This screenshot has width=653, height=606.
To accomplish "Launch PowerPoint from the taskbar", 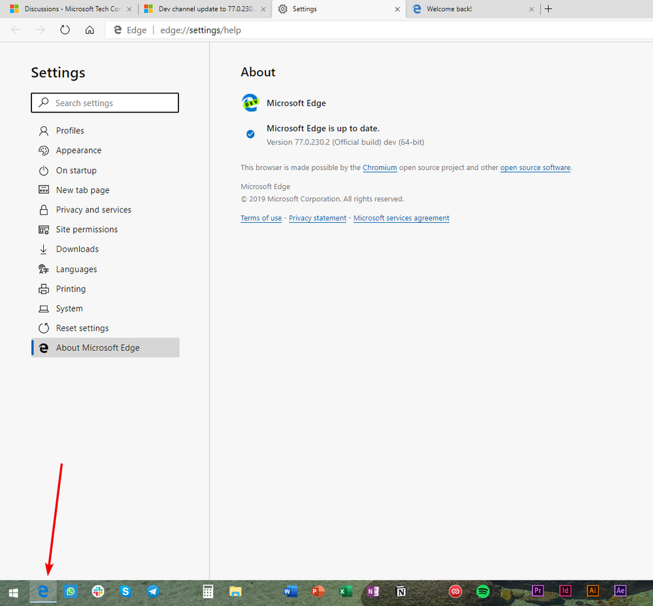I will [x=318, y=592].
